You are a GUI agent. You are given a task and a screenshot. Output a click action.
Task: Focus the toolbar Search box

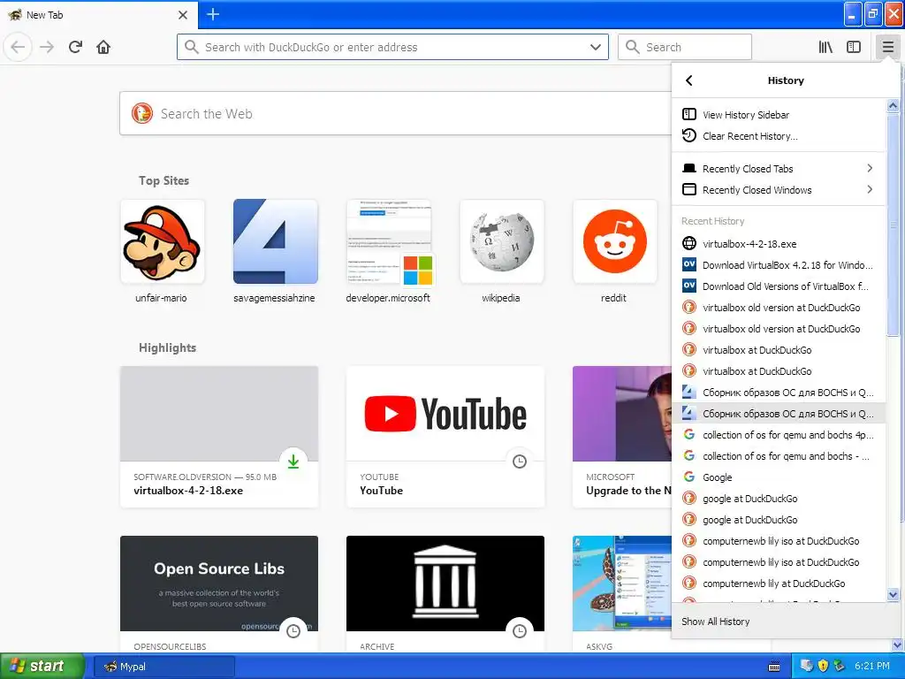point(685,48)
